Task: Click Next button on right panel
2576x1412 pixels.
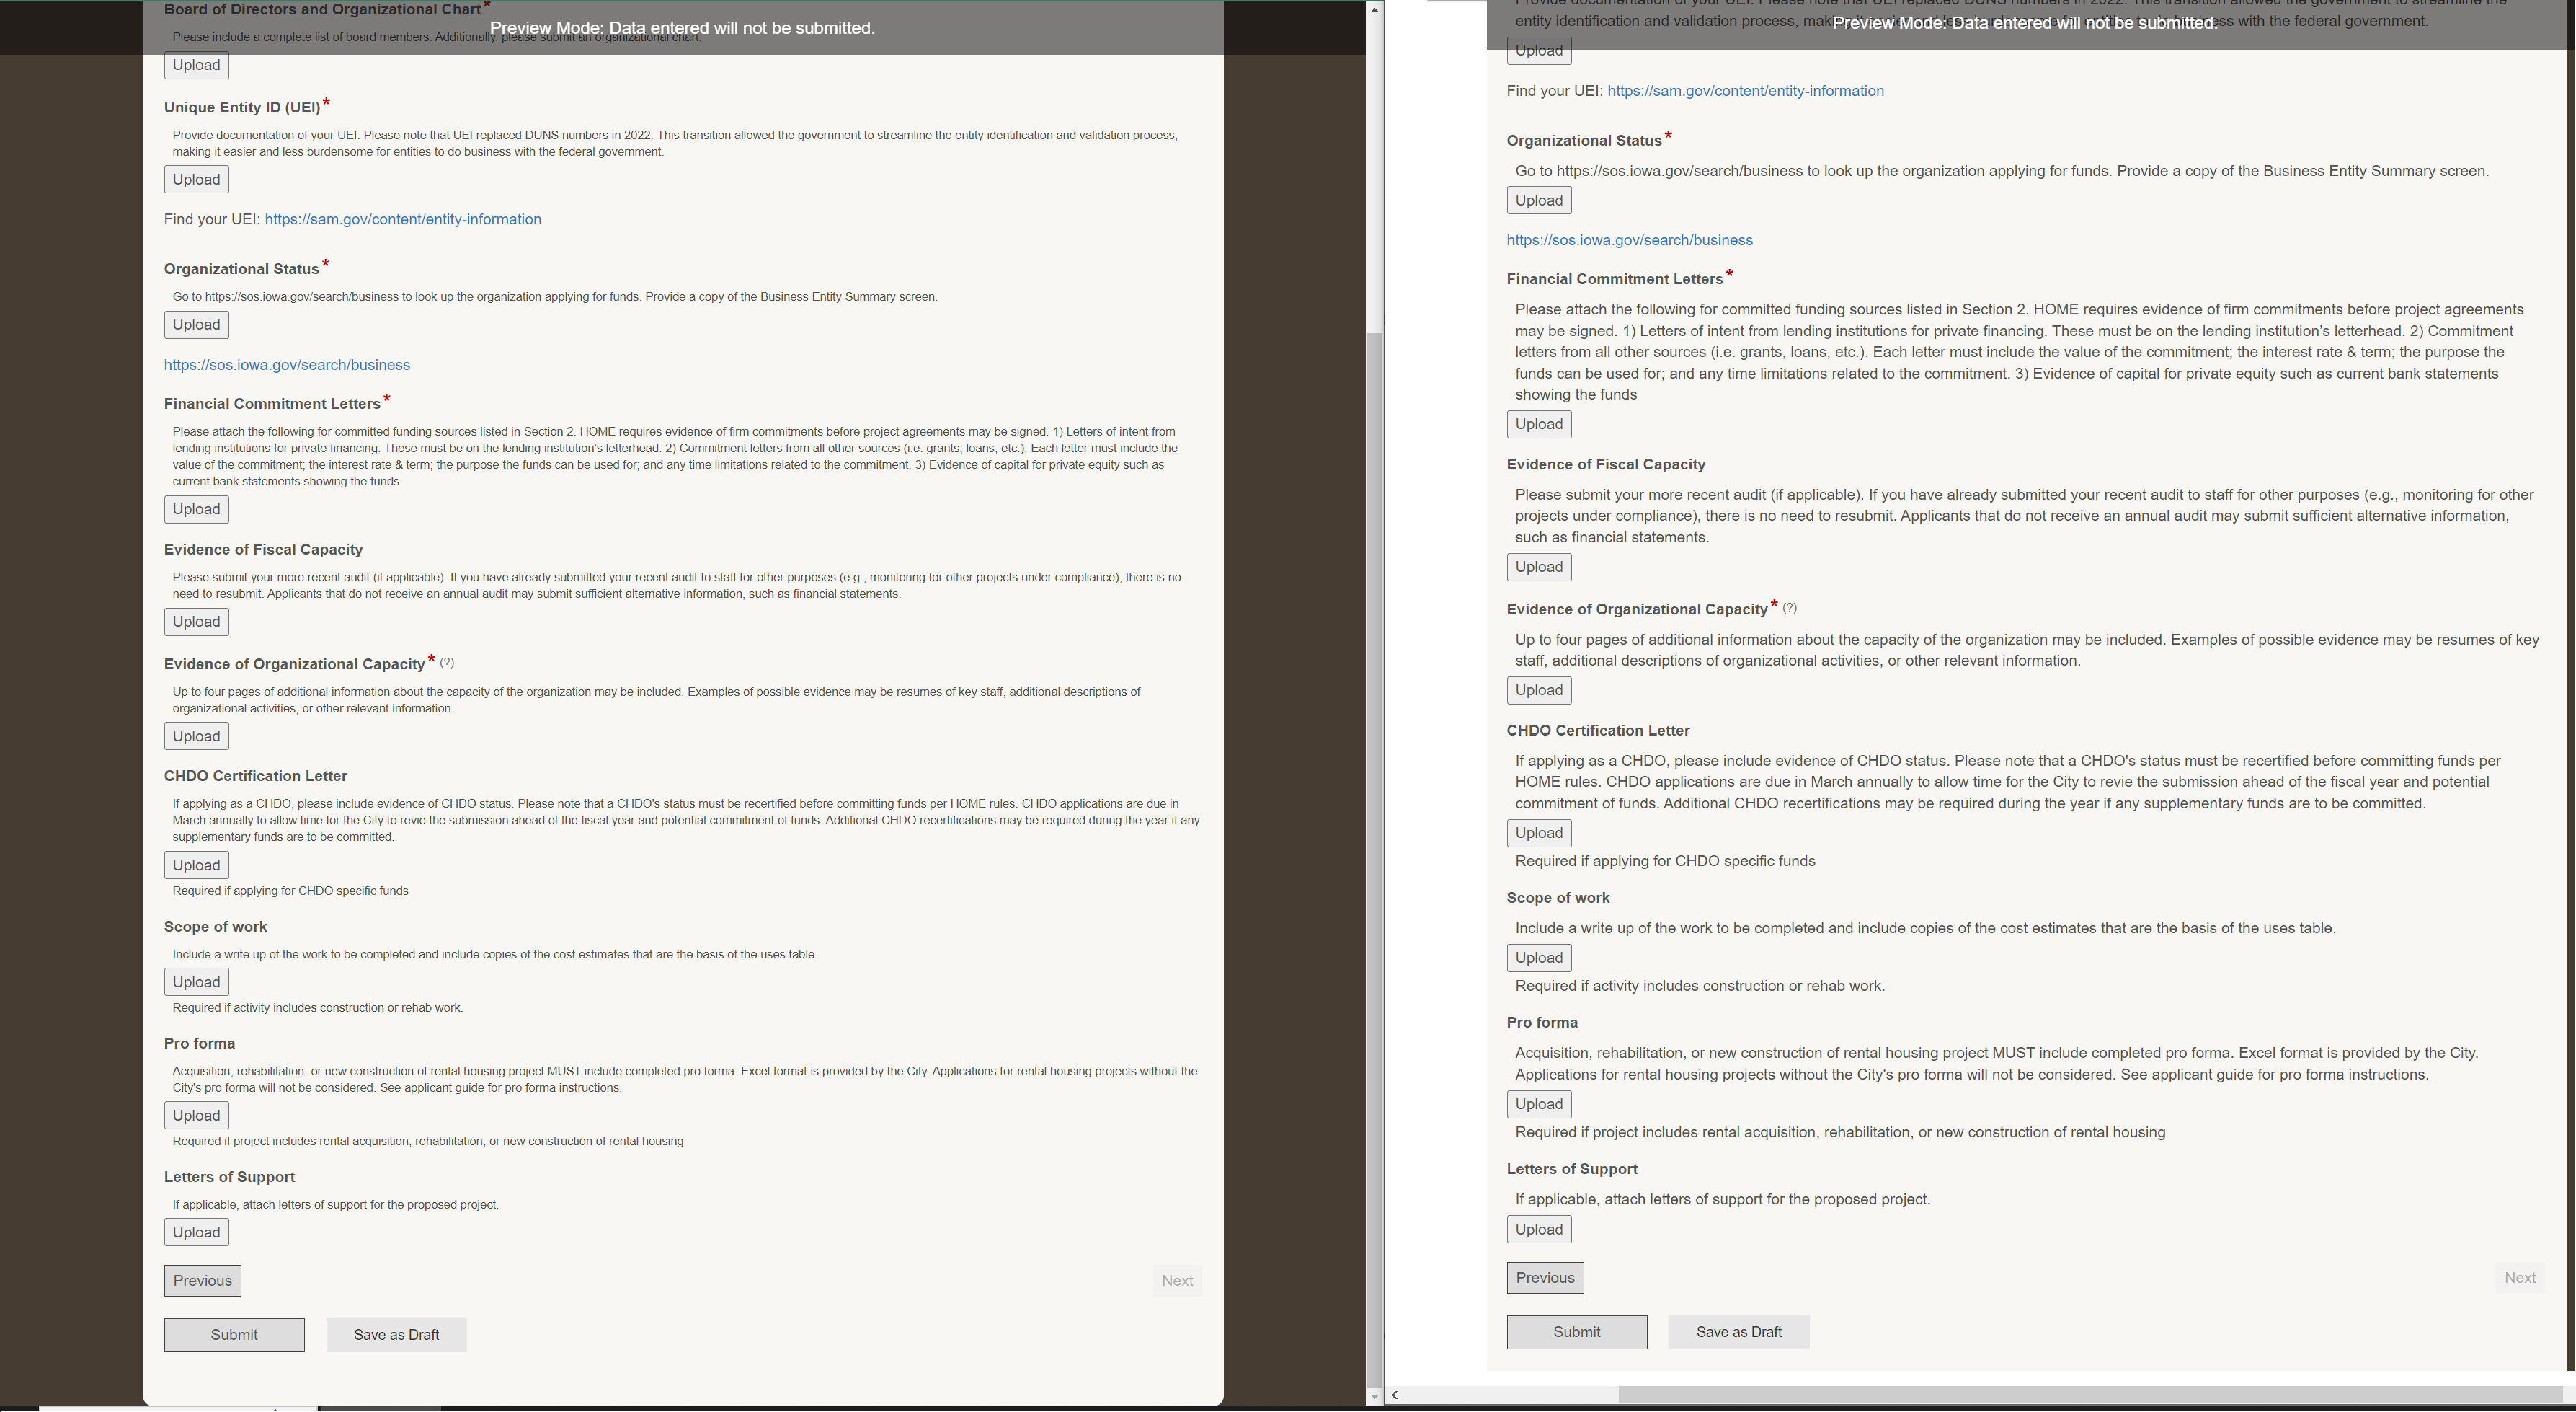Action: pyautogui.click(x=2521, y=1276)
